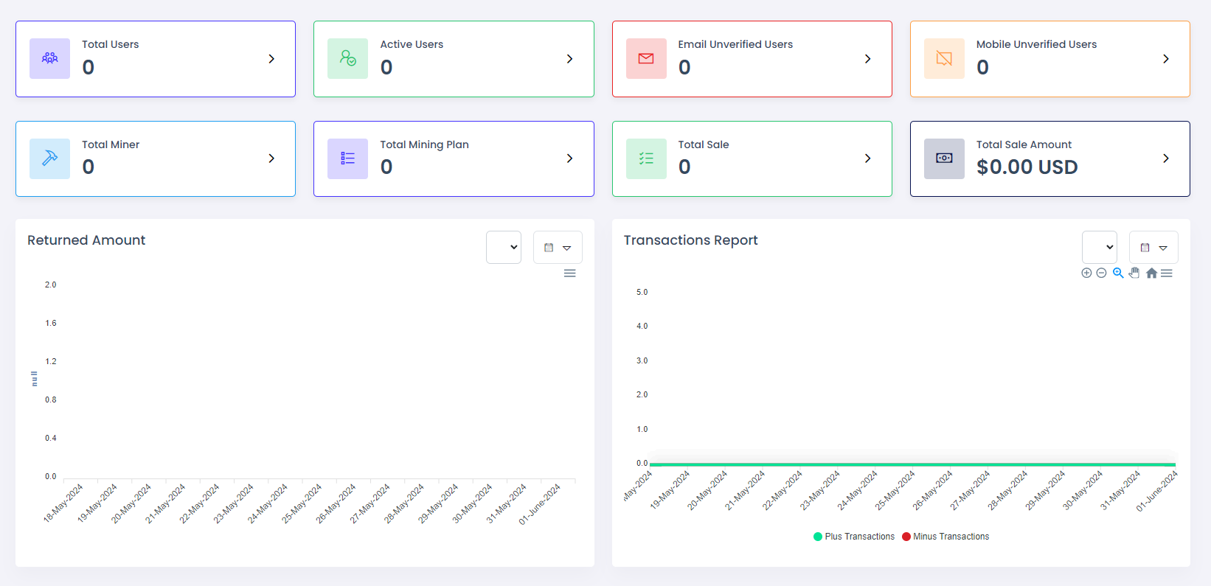The width and height of the screenshot is (1211, 586).
Task: Reset chart zoom with home icon
Action: tap(1151, 273)
